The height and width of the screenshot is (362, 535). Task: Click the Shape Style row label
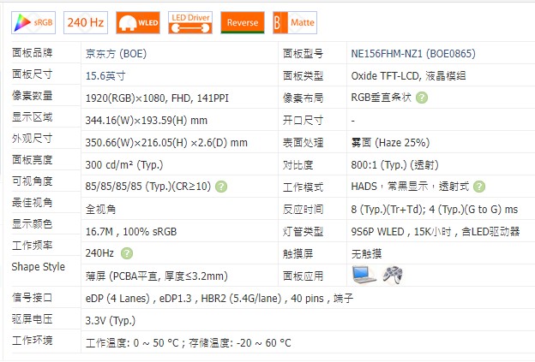(39, 266)
